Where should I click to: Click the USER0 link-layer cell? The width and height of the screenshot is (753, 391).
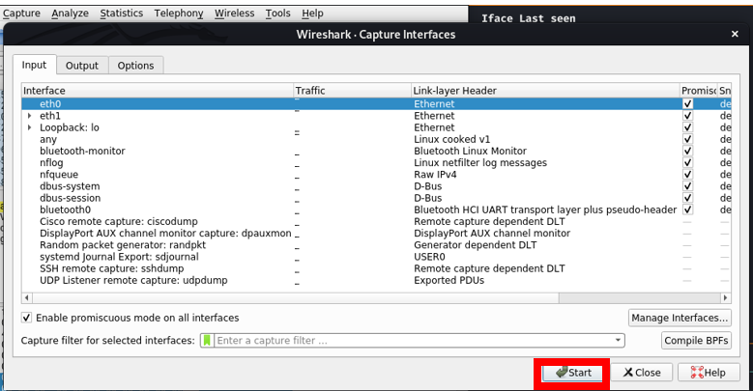point(429,257)
